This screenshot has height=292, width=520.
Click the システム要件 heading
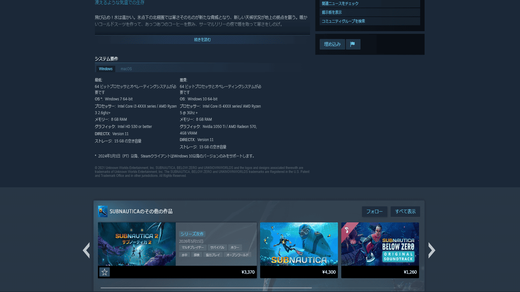pyautogui.click(x=107, y=59)
